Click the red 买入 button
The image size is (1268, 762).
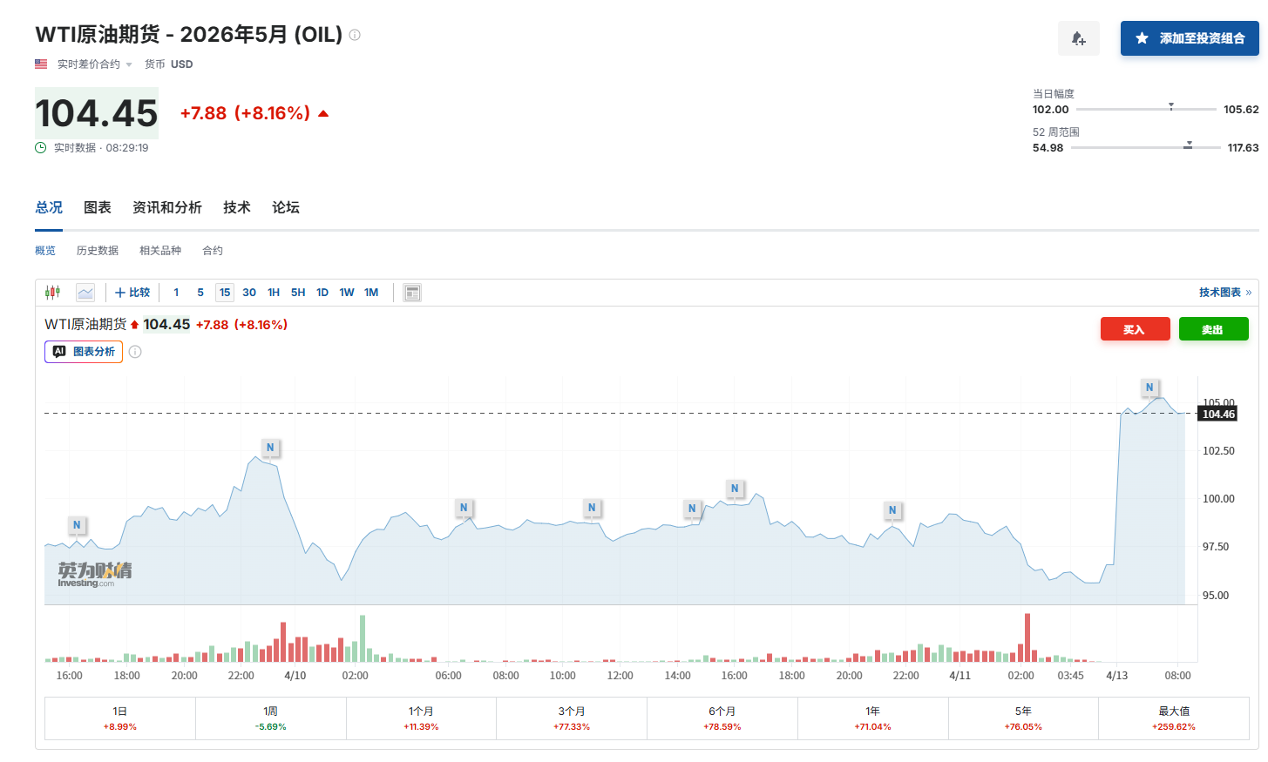[x=1135, y=329]
